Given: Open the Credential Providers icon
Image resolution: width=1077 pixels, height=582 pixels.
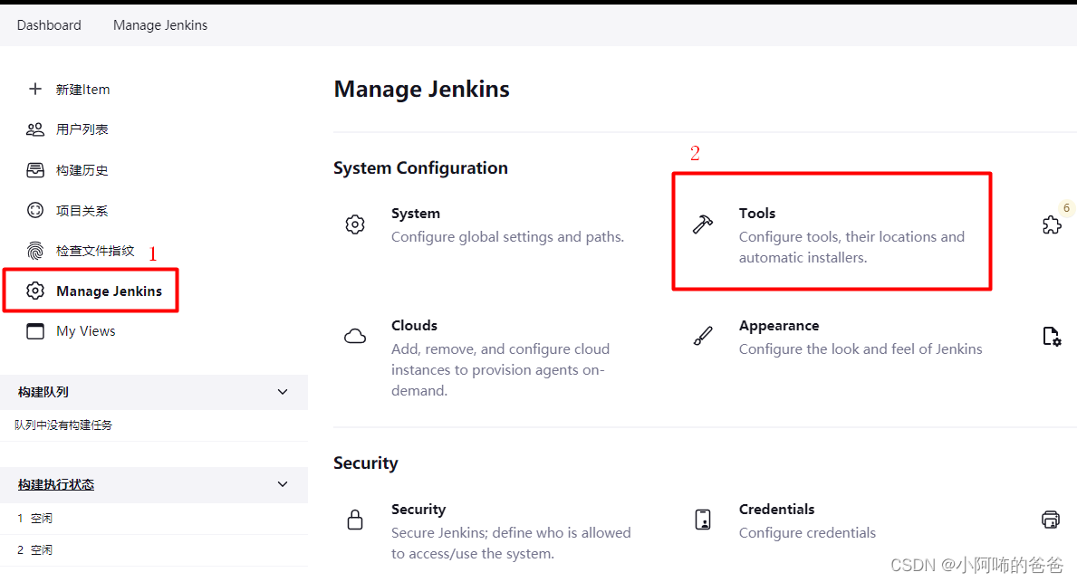Looking at the screenshot, I should tap(1050, 520).
